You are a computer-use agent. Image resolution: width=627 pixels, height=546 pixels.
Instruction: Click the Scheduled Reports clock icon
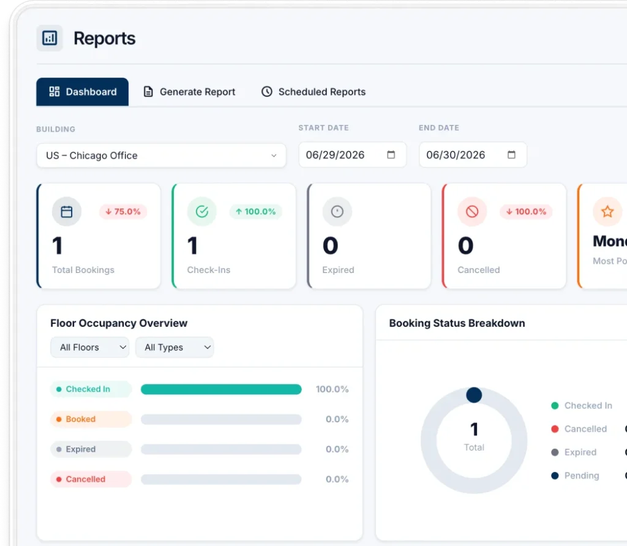267,92
